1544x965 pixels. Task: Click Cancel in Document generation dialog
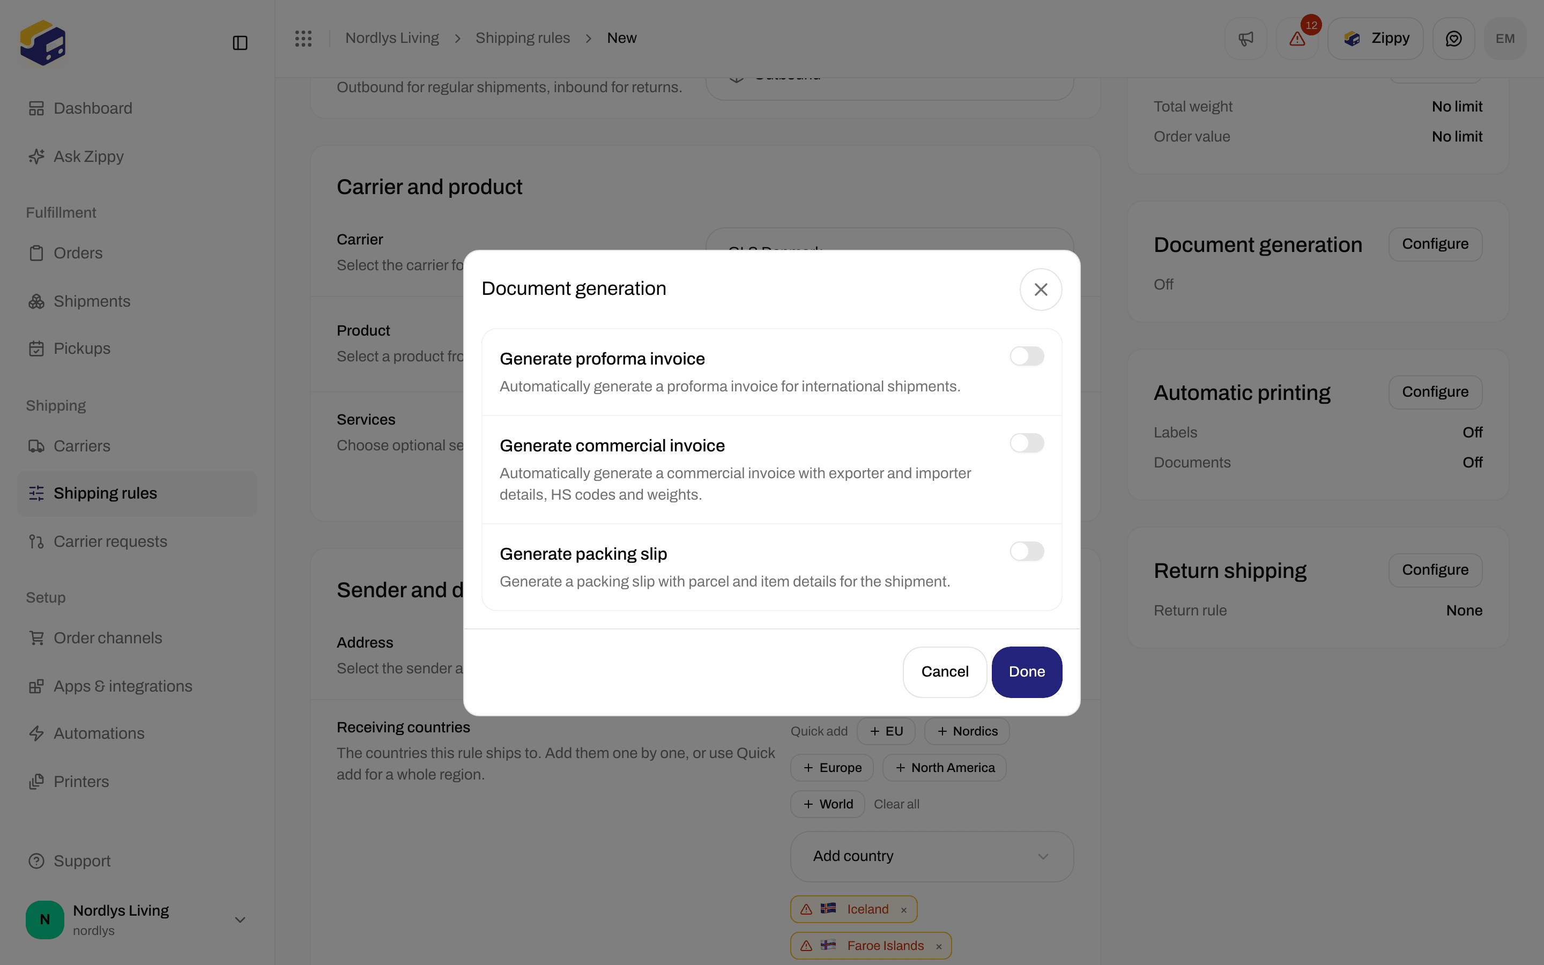[944, 672]
